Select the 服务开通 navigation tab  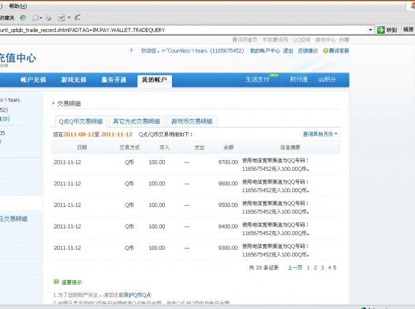coord(114,79)
